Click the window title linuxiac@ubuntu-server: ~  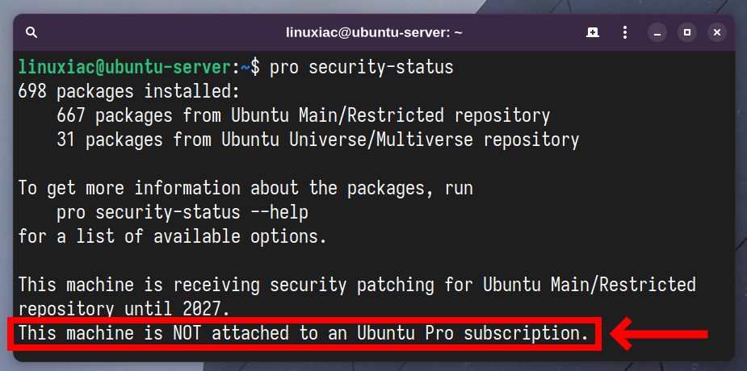point(374,33)
